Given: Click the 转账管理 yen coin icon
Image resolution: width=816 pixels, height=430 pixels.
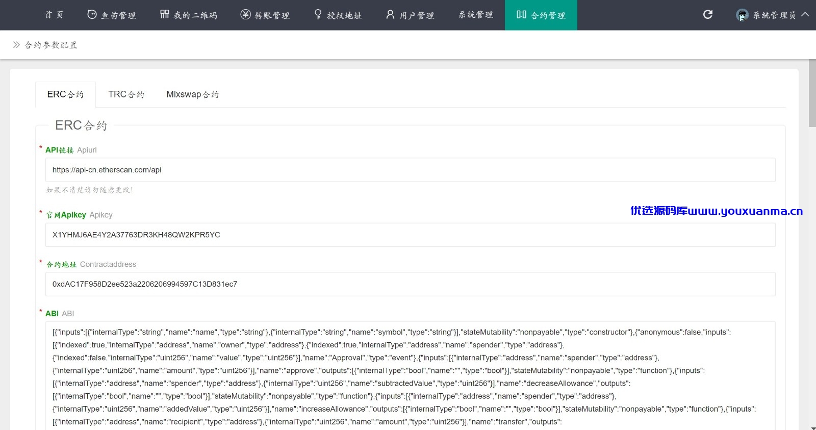Looking at the screenshot, I should coord(245,14).
